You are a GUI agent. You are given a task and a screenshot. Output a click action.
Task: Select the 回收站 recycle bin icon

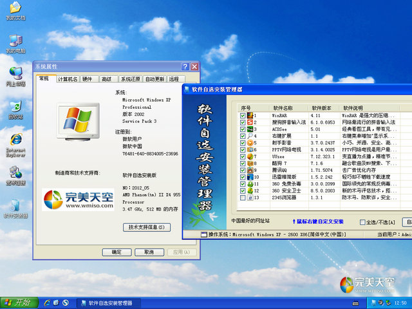15,109
